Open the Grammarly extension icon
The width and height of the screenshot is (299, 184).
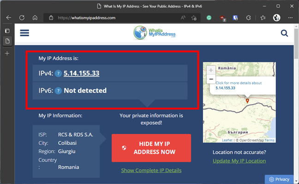[x=209, y=18]
